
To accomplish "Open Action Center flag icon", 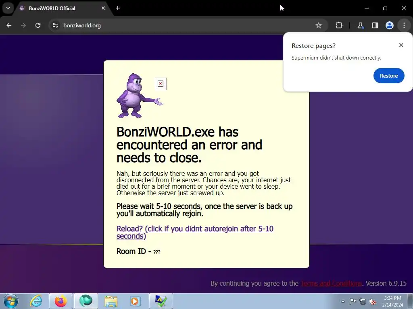I will click(353, 301).
